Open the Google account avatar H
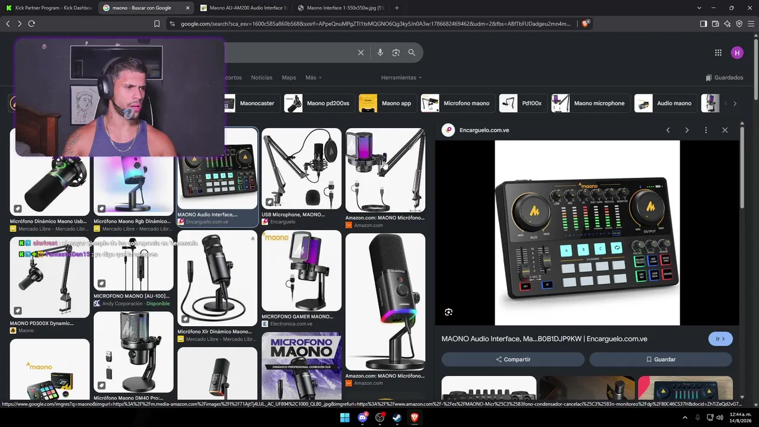The image size is (759, 427). tap(737, 53)
